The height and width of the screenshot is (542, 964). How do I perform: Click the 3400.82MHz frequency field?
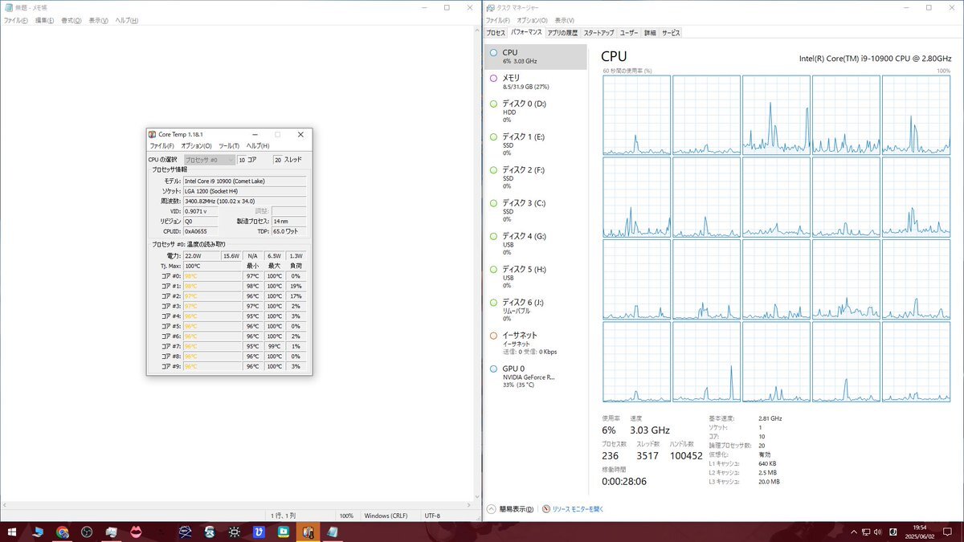pos(244,201)
